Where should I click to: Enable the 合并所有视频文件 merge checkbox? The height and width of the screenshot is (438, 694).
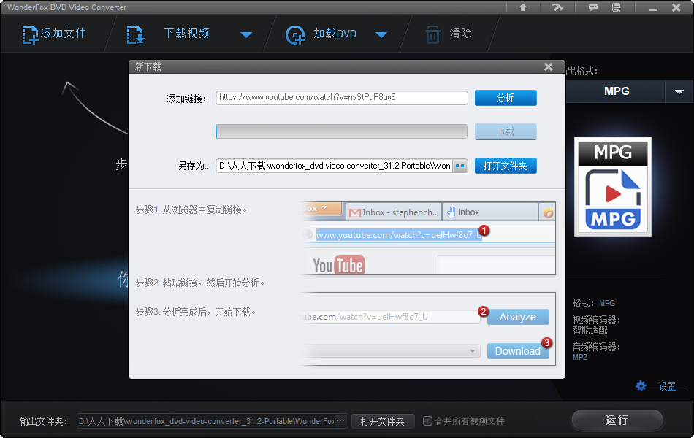point(428,420)
